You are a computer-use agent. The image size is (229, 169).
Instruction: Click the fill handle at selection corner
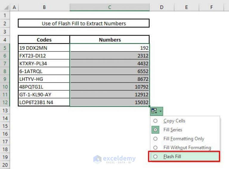[x=149, y=106]
